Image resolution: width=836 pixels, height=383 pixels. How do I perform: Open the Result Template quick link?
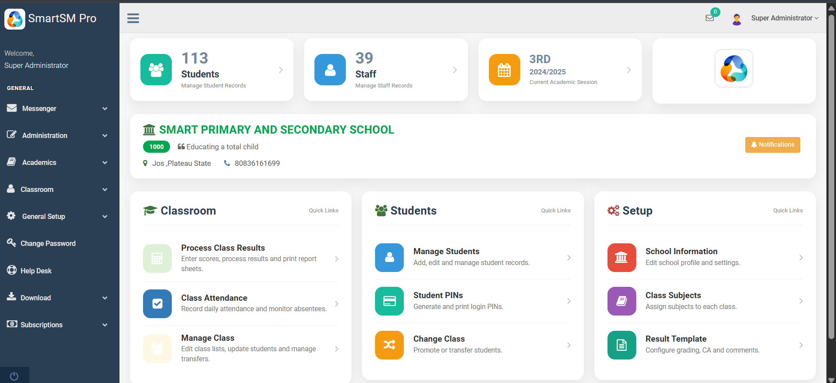(705, 345)
